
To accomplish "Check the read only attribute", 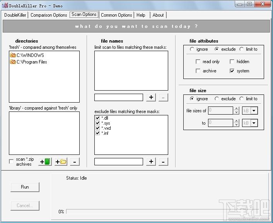I will 198,62.
